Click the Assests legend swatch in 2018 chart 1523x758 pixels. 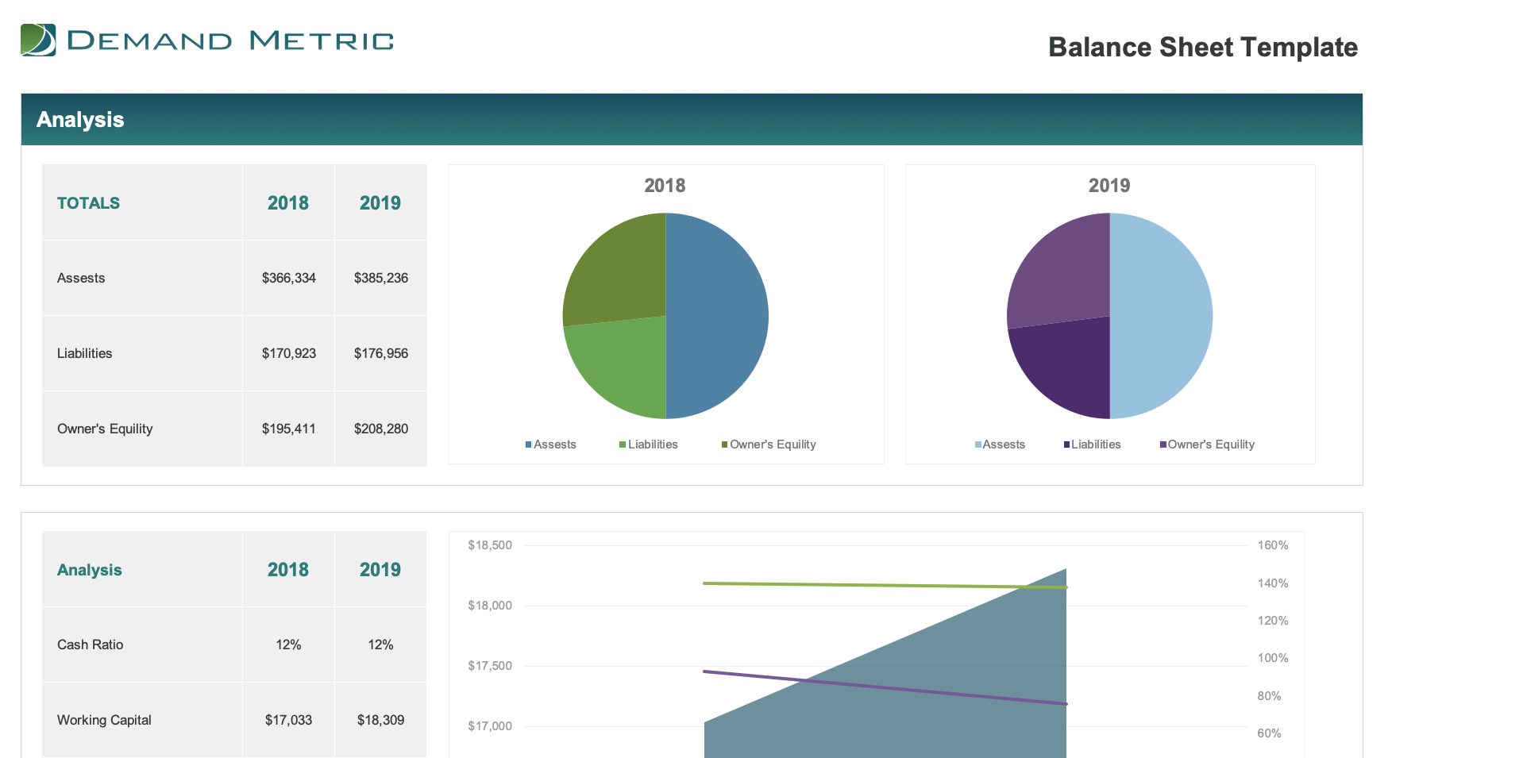528,444
